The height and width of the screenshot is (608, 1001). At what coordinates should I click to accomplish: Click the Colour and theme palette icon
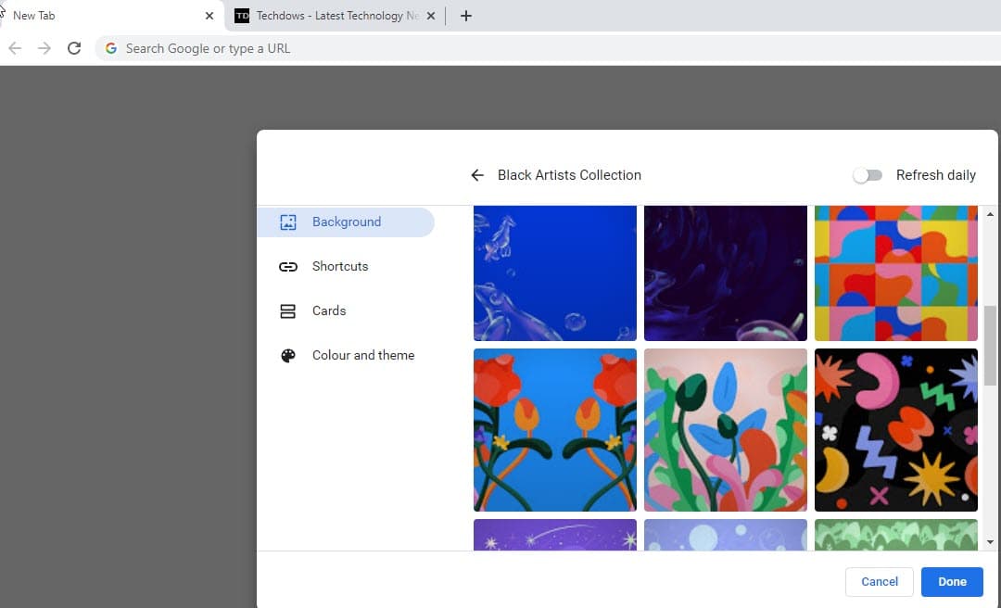(288, 356)
